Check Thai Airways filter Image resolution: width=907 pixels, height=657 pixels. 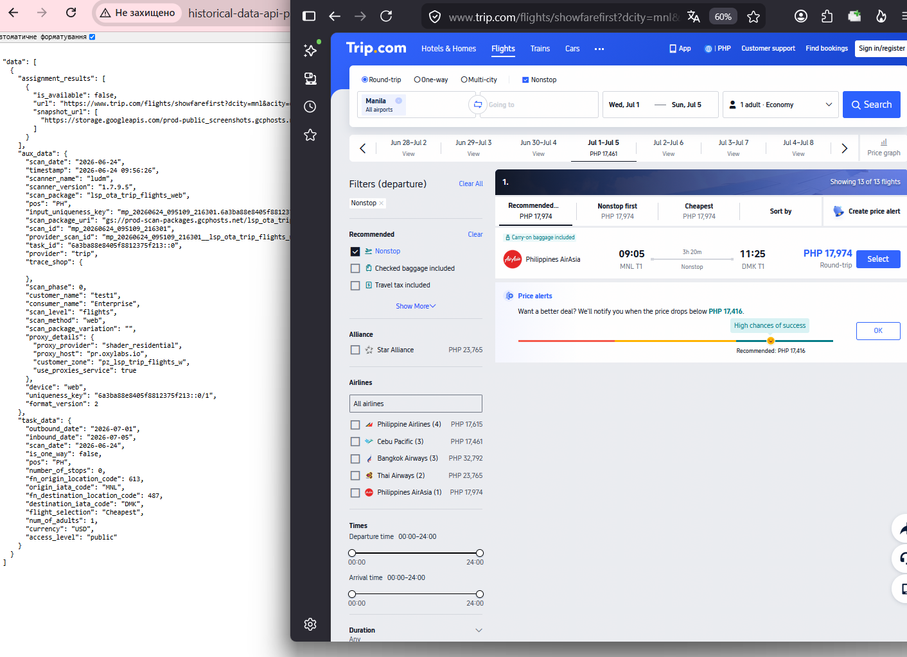pyautogui.click(x=355, y=475)
